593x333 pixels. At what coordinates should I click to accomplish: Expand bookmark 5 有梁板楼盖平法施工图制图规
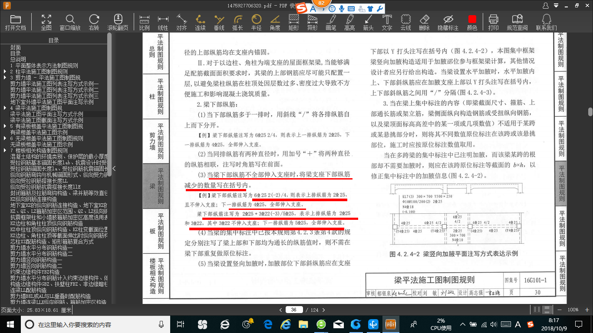pos(5,126)
